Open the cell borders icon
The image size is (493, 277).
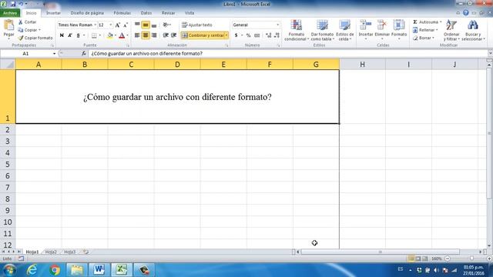94,35
